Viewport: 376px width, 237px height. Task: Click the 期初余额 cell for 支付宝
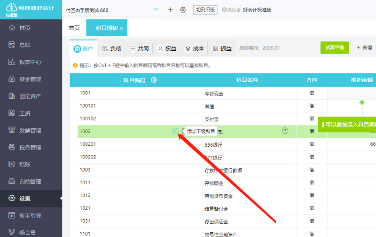[352, 118]
